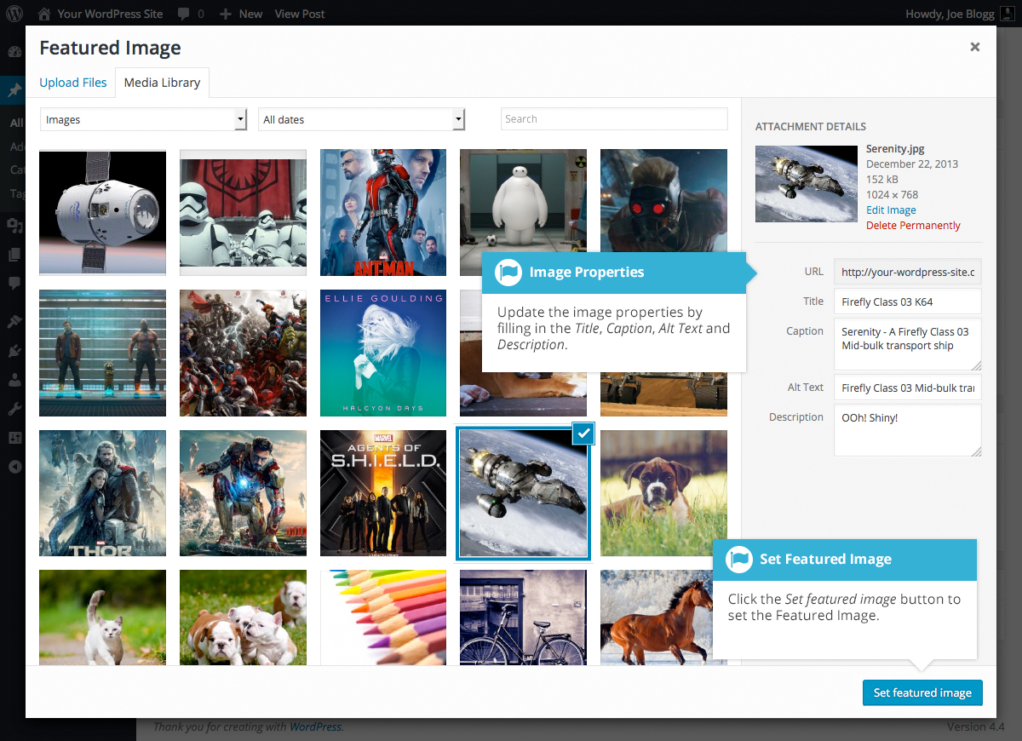
Task: Click the Serenity.jpg file name
Action: (894, 148)
